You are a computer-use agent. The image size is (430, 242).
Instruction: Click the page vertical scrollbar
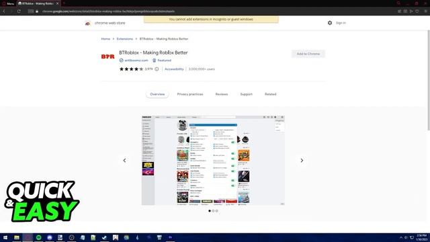click(429, 79)
